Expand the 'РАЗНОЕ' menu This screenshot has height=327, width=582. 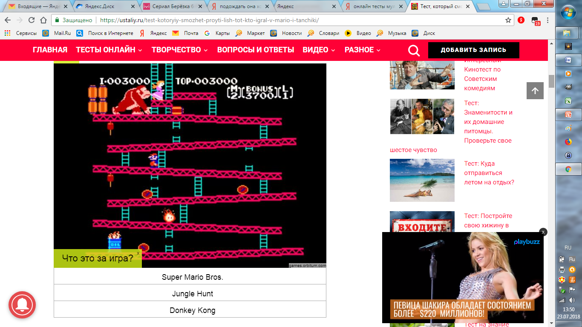click(x=362, y=50)
